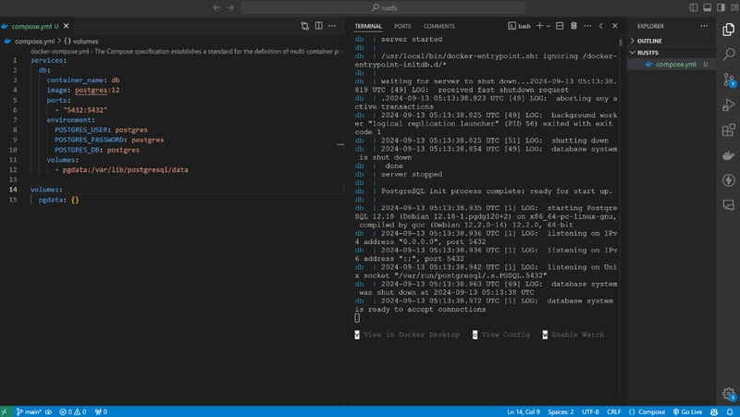Click the ports forwarded indicator in status bar
This screenshot has width=740, height=417.
pyautogui.click(x=101, y=411)
